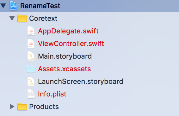This screenshot has height=116, width=179.
Task: Collapse the Coretext group disclosure triangle
Action: tap(12, 18)
